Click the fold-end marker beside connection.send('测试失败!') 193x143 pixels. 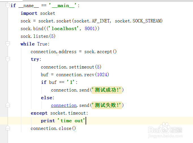tap(8, 105)
